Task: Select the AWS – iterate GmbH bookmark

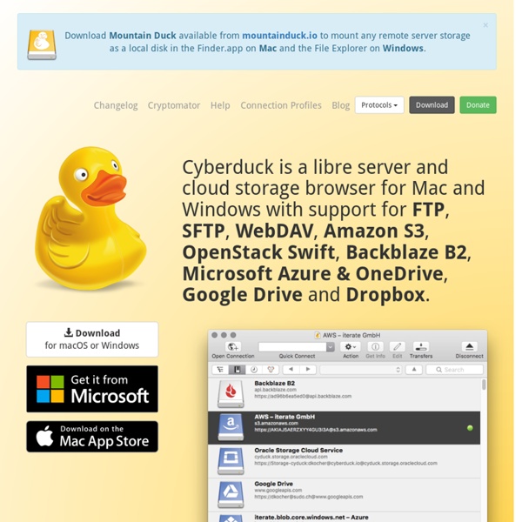Action: point(345,428)
